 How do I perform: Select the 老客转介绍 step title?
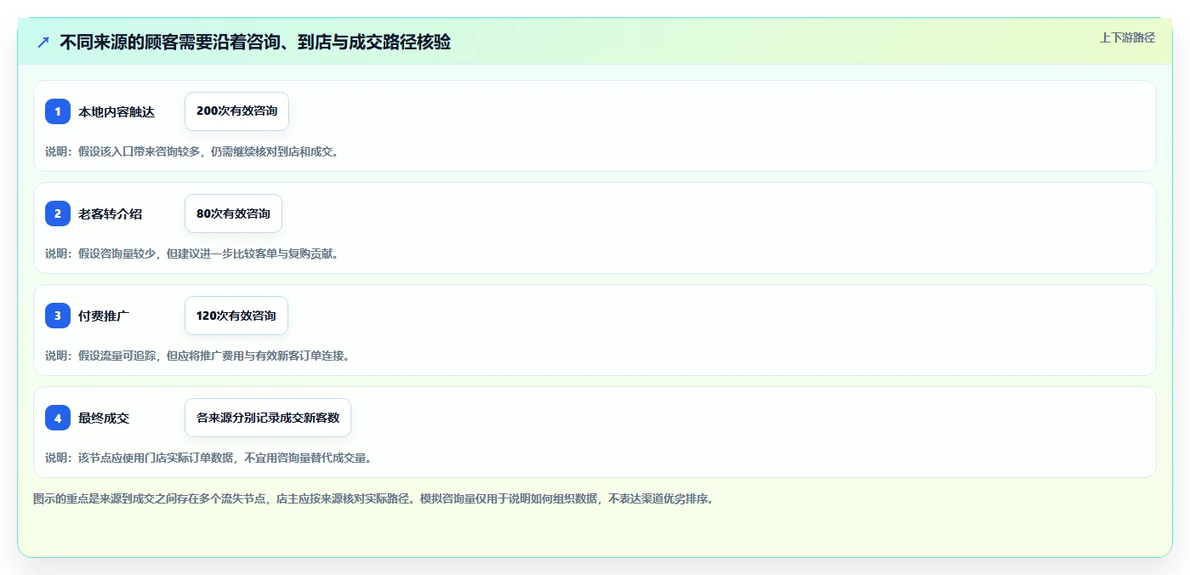[111, 213]
